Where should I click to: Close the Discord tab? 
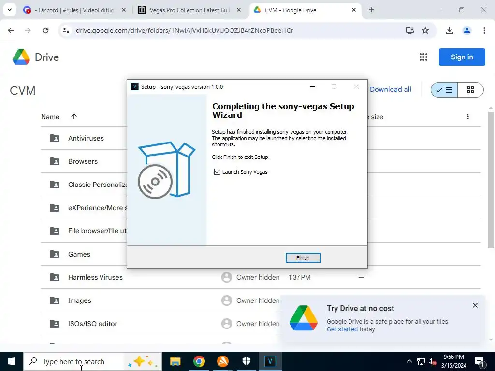(x=124, y=10)
